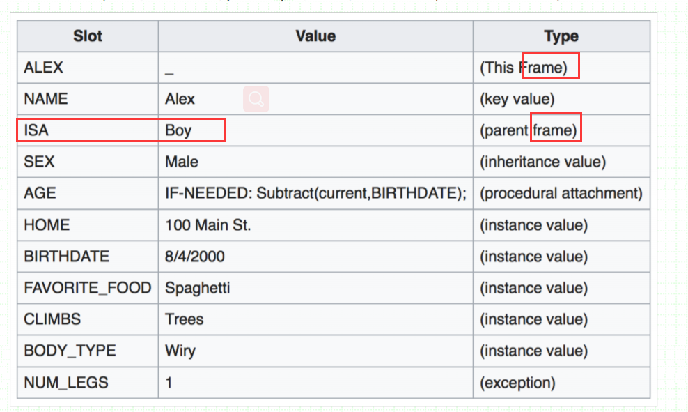This screenshot has height=412, width=688.
Task: Select the Spaghetti value cell
Action: [x=198, y=288]
